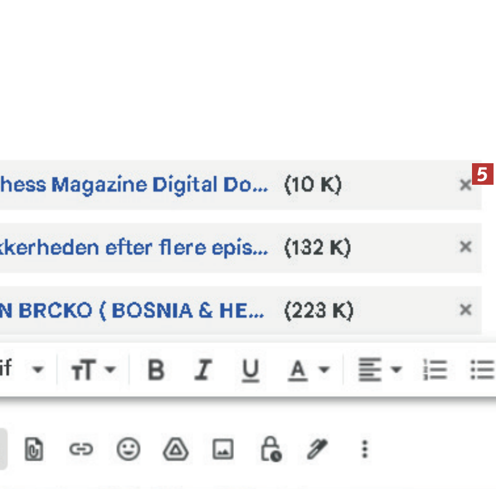The height and width of the screenshot is (489, 496).
Task: Toggle bold formatting
Action: coord(156,370)
